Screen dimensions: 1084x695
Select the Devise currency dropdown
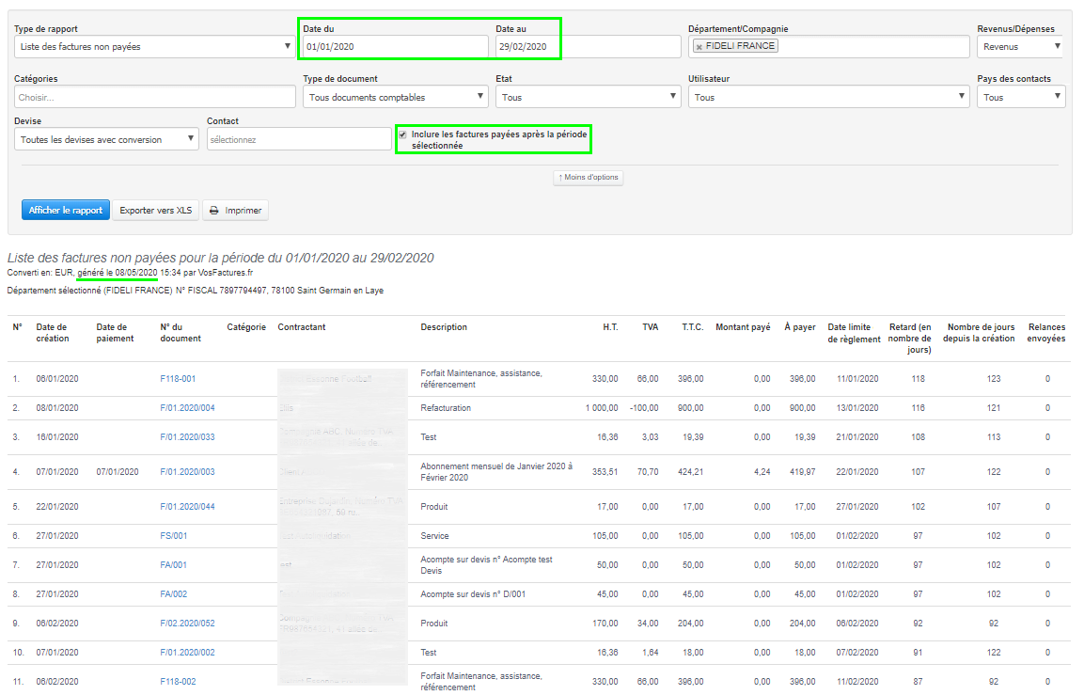pos(106,139)
